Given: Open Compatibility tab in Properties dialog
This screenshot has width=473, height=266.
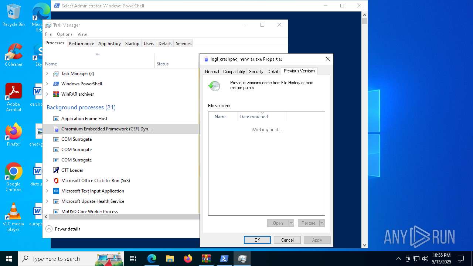Looking at the screenshot, I should [x=234, y=72].
